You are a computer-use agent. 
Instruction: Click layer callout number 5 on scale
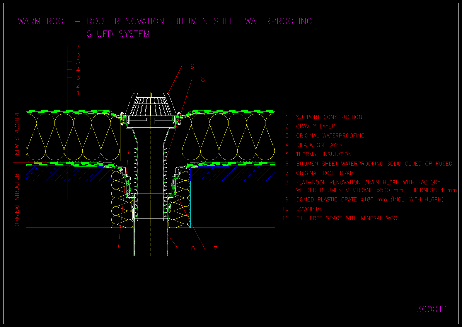78,62
